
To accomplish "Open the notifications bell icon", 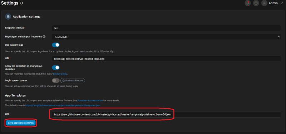I will [248, 3].
